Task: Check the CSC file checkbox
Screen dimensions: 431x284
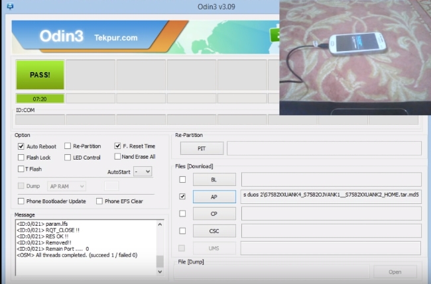Action: pyautogui.click(x=182, y=231)
